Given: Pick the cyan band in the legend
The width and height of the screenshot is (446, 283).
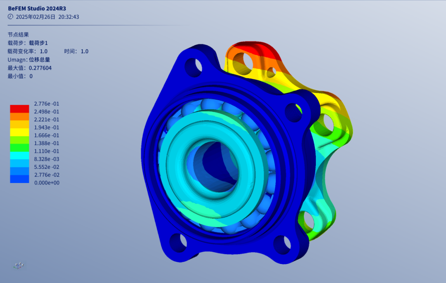Looking at the screenshot, I should (x=19, y=155).
